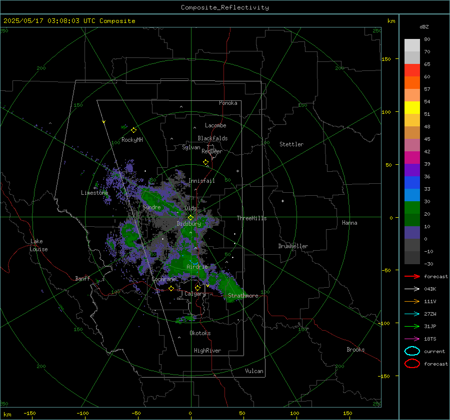The image size is (450, 420).
Task: Pick the bright green 20-30 dBZ swatch
Action: [412, 208]
